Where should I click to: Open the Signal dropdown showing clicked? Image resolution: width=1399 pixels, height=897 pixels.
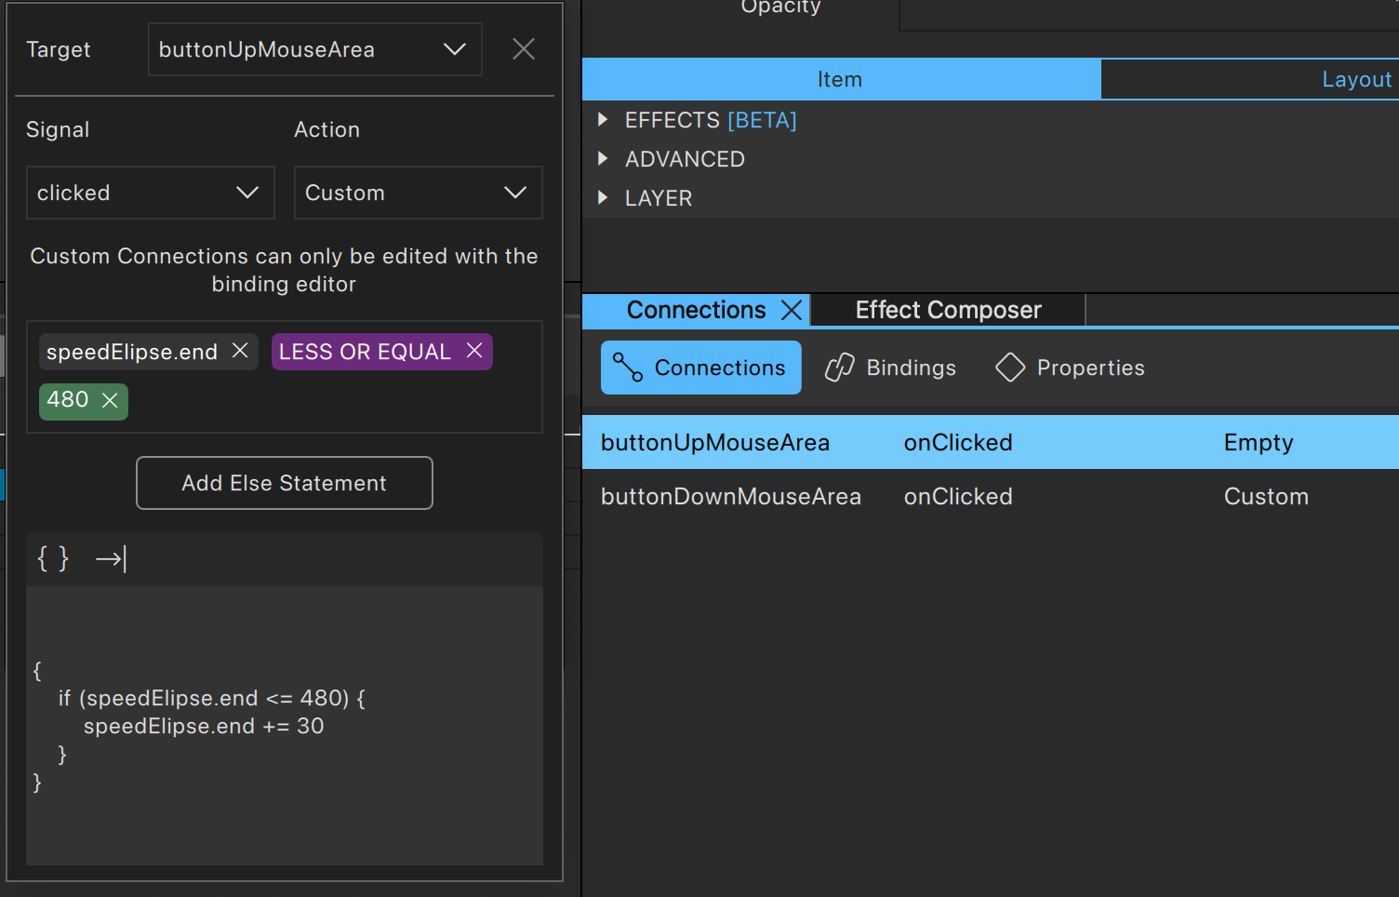150,193
